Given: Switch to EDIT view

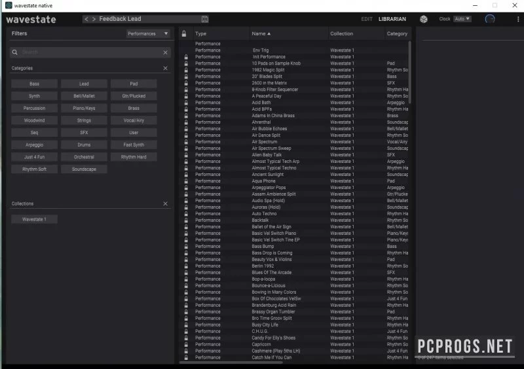Looking at the screenshot, I should click(367, 19).
